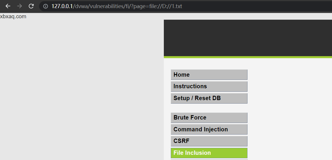The height and width of the screenshot is (160, 332).
Task: Click the xbxaq.com included text
Action: 13,16
